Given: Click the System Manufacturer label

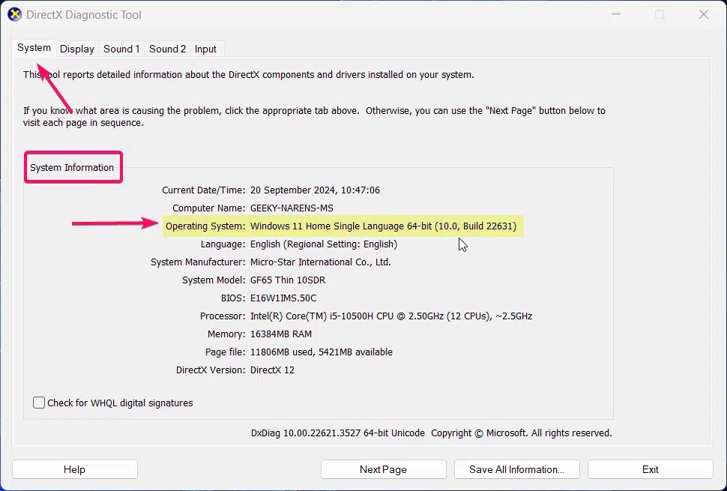Looking at the screenshot, I should [x=198, y=262].
